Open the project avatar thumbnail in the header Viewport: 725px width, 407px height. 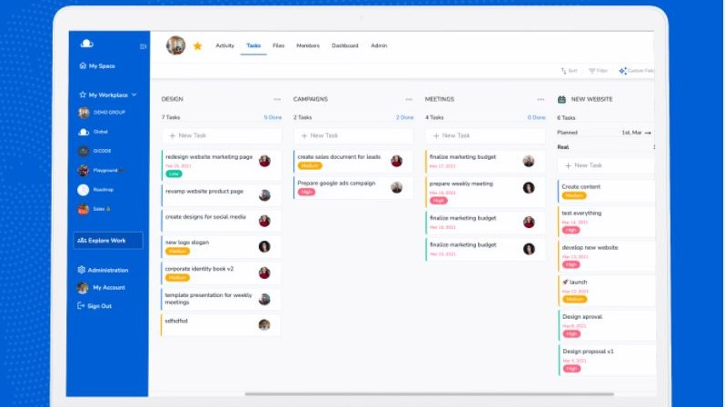coord(175,45)
